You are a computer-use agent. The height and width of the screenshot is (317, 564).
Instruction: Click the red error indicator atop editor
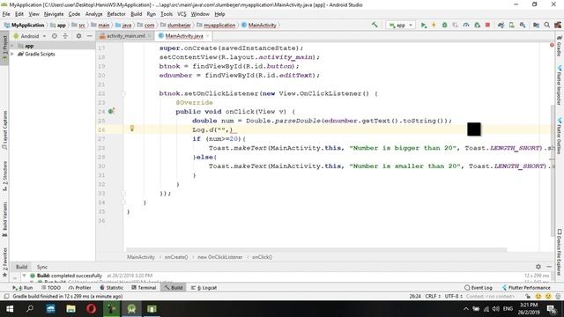[552, 45]
